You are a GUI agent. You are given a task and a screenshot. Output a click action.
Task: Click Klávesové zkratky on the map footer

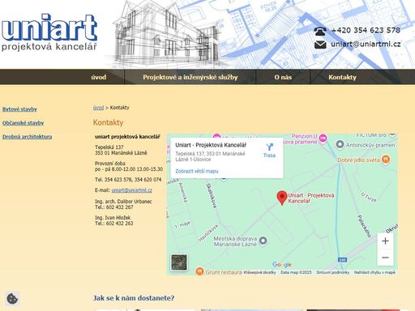tap(259, 272)
